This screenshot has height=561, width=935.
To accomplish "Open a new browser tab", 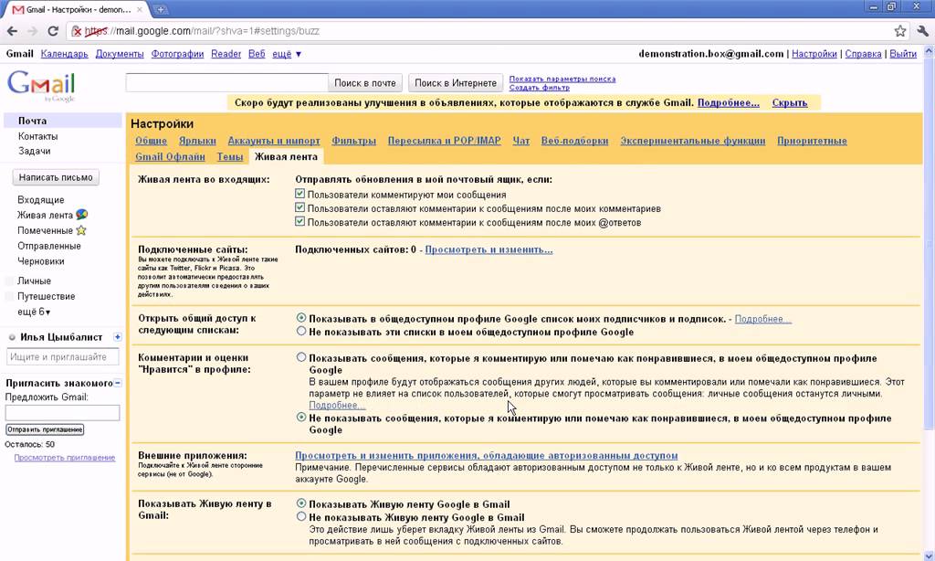I will click(x=161, y=9).
